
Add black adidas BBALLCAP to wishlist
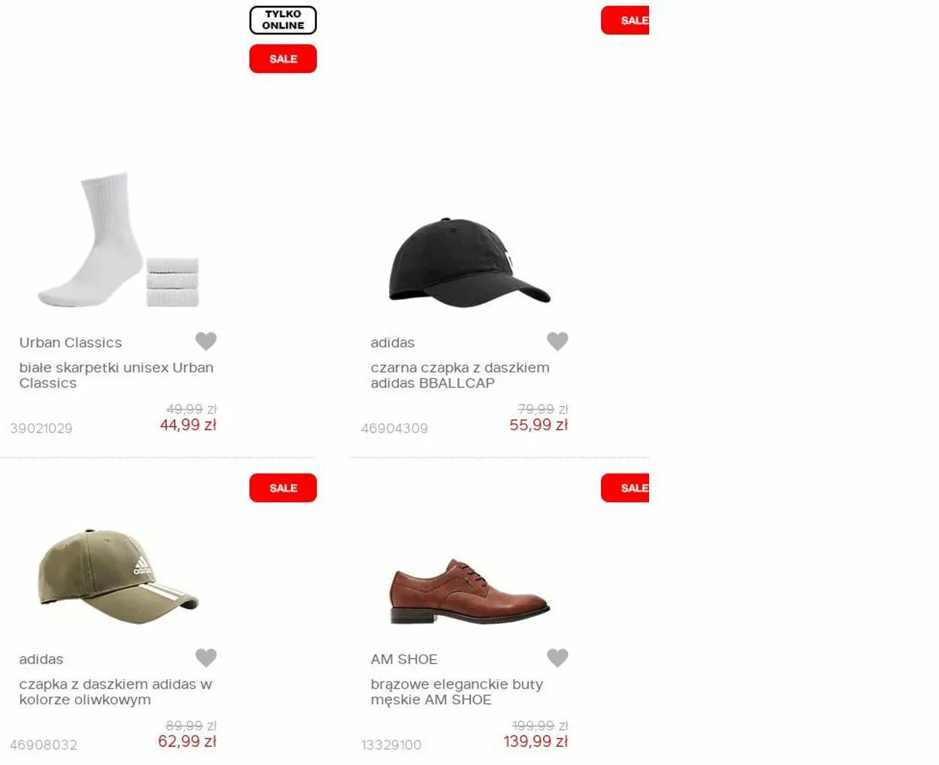(x=557, y=341)
